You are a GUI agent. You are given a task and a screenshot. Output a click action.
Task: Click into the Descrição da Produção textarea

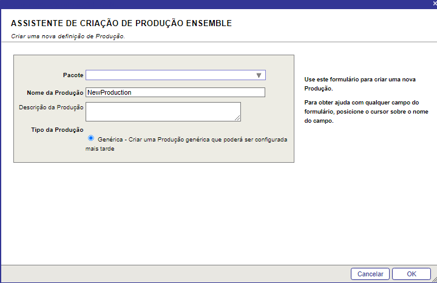tap(163, 112)
